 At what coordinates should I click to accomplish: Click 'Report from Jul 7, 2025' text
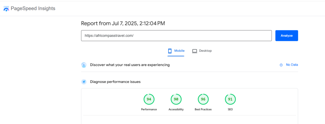click(123, 24)
